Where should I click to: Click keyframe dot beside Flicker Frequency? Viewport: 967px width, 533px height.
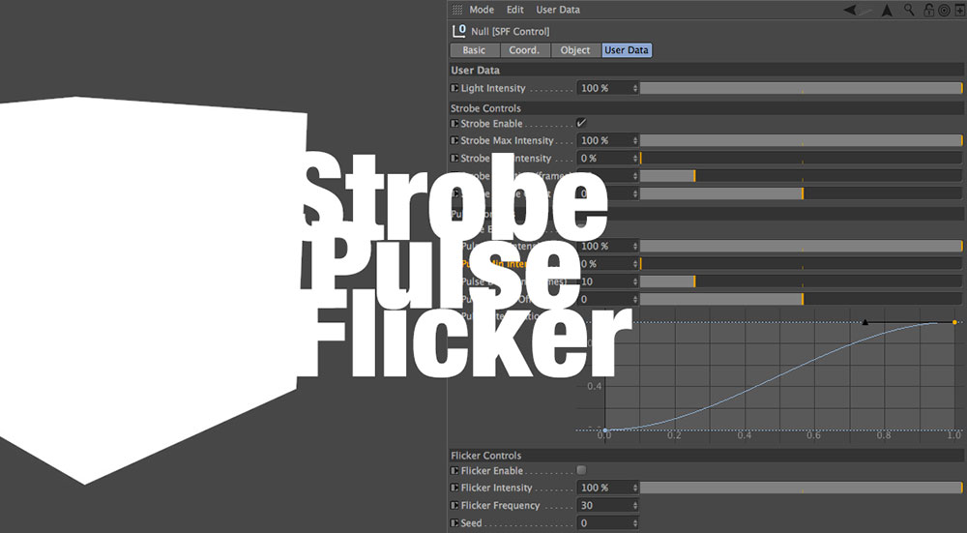(454, 505)
